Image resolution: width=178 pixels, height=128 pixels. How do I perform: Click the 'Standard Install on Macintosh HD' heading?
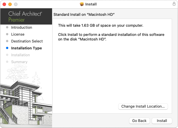point(84,15)
